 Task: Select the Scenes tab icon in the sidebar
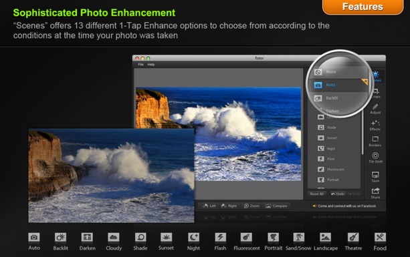pos(377,77)
